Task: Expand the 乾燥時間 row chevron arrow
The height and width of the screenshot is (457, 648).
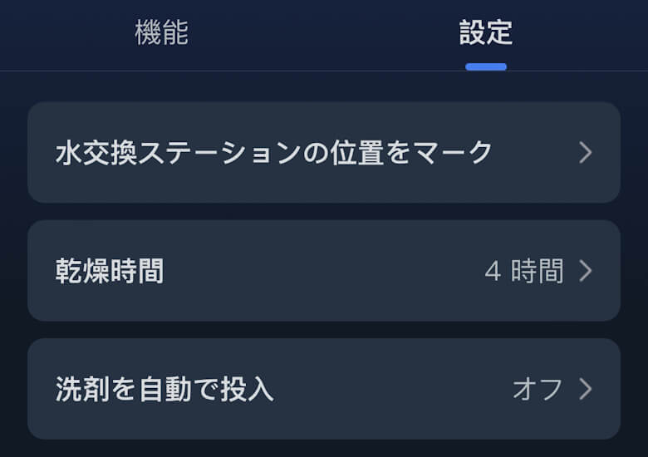Action: click(x=586, y=272)
